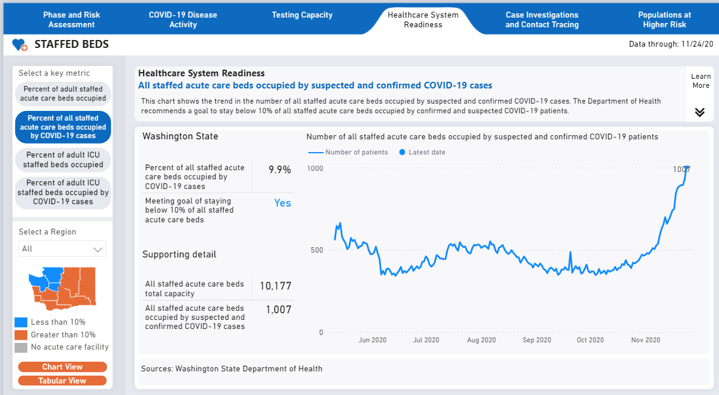Click the blue Less than 10% swatch
719x395 pixels.
click(21, 322)
